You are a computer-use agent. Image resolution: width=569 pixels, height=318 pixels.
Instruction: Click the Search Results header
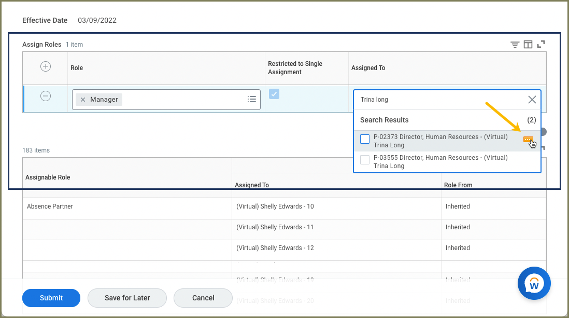tap(385, 120)
